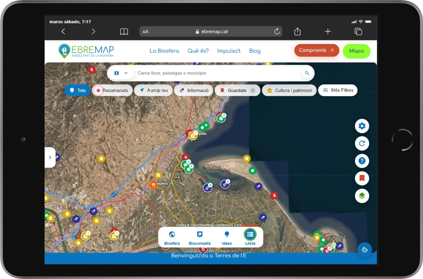Focus the ebremap.cat address bar
Viewport: 423px width, 279px height.
click(x=211, y=32)
